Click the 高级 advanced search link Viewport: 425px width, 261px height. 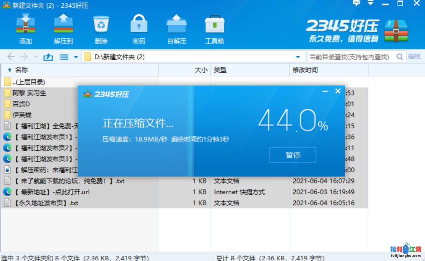tap(415, 57)
